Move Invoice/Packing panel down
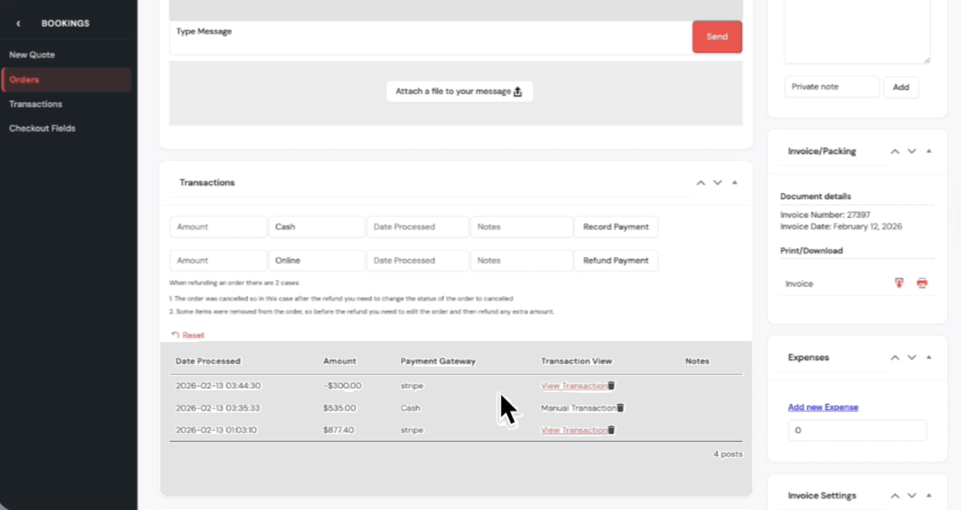961x510 pixels. [912, 151]
